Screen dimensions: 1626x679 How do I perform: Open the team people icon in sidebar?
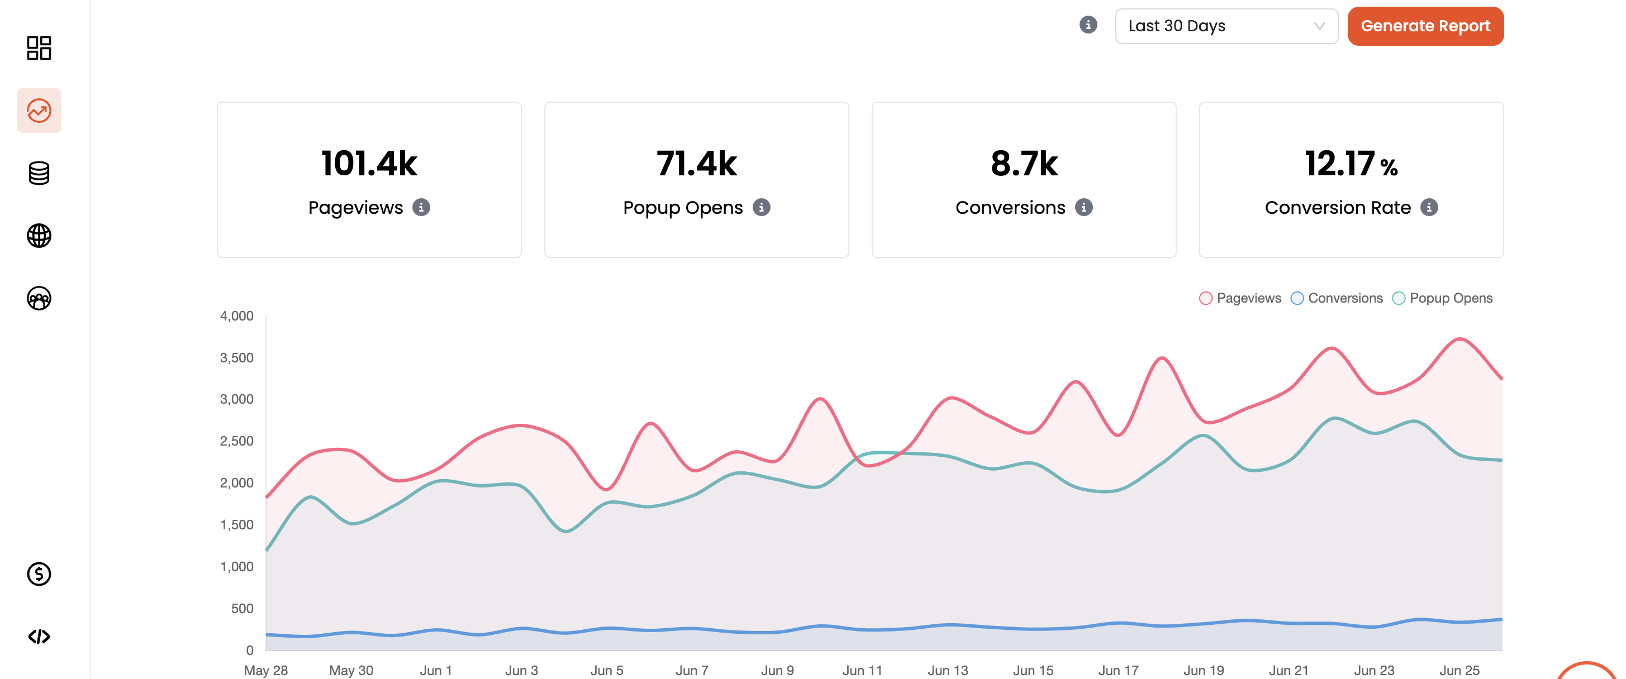(39, 298)
